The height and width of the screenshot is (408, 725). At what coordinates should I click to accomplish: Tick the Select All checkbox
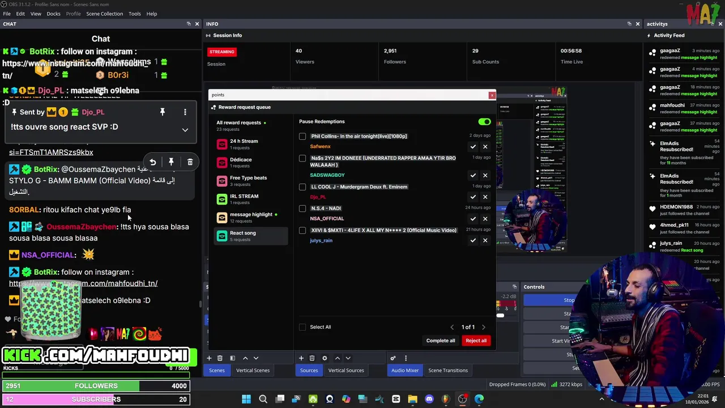[x=302, y=327]
